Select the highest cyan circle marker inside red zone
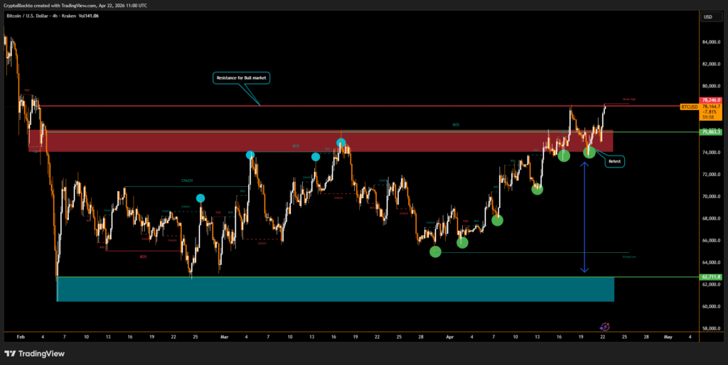This screenshot has width=728, height=365. point(341,143)
